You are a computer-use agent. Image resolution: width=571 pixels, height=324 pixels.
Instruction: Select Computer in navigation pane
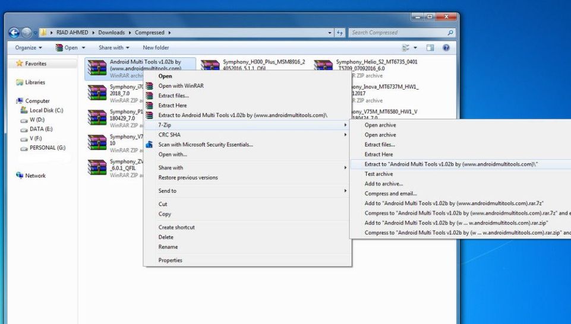[x=37, y=101]
